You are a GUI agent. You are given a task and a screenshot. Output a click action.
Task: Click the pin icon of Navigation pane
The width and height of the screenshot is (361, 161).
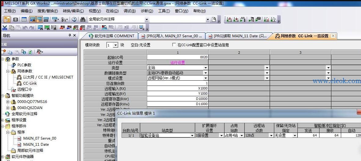pos(70,35)
